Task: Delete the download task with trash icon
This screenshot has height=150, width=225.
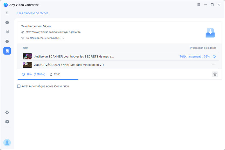Action: tap(215, 74)
